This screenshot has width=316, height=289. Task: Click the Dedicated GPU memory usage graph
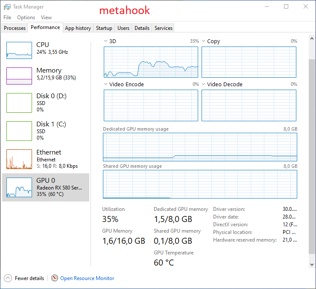200,147
